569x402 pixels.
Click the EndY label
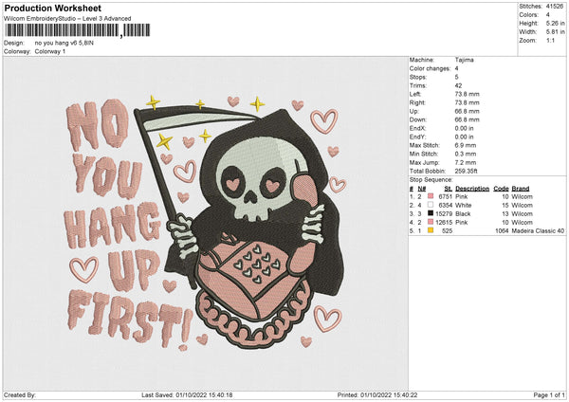tap(417, 137)
